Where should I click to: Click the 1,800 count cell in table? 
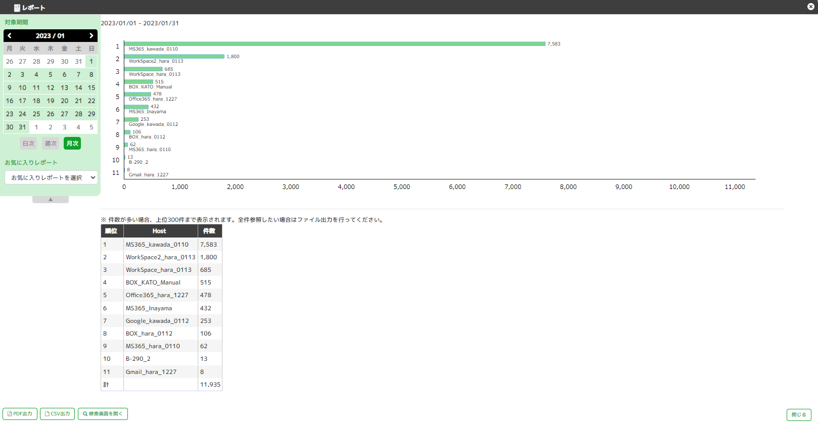(x=210, y=257)
